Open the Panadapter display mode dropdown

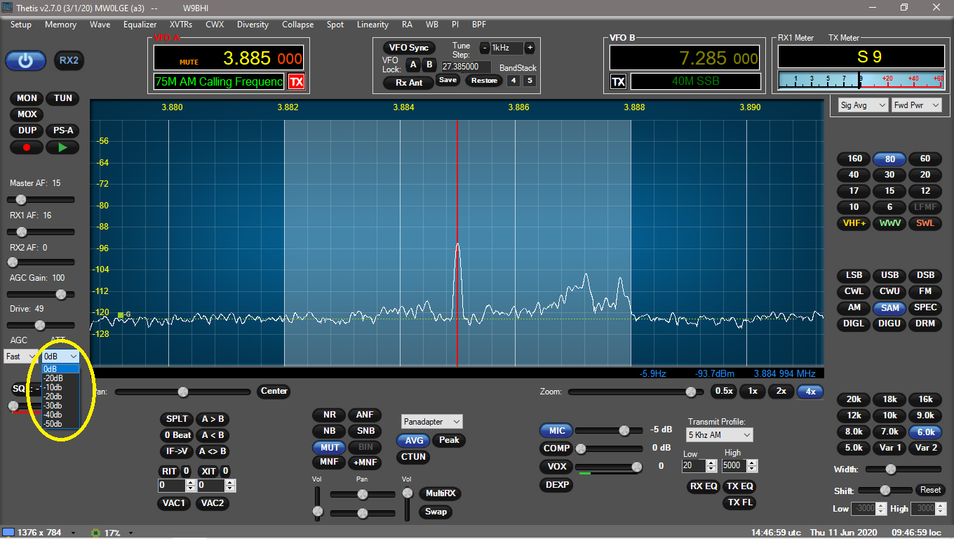tap(432, 422)
